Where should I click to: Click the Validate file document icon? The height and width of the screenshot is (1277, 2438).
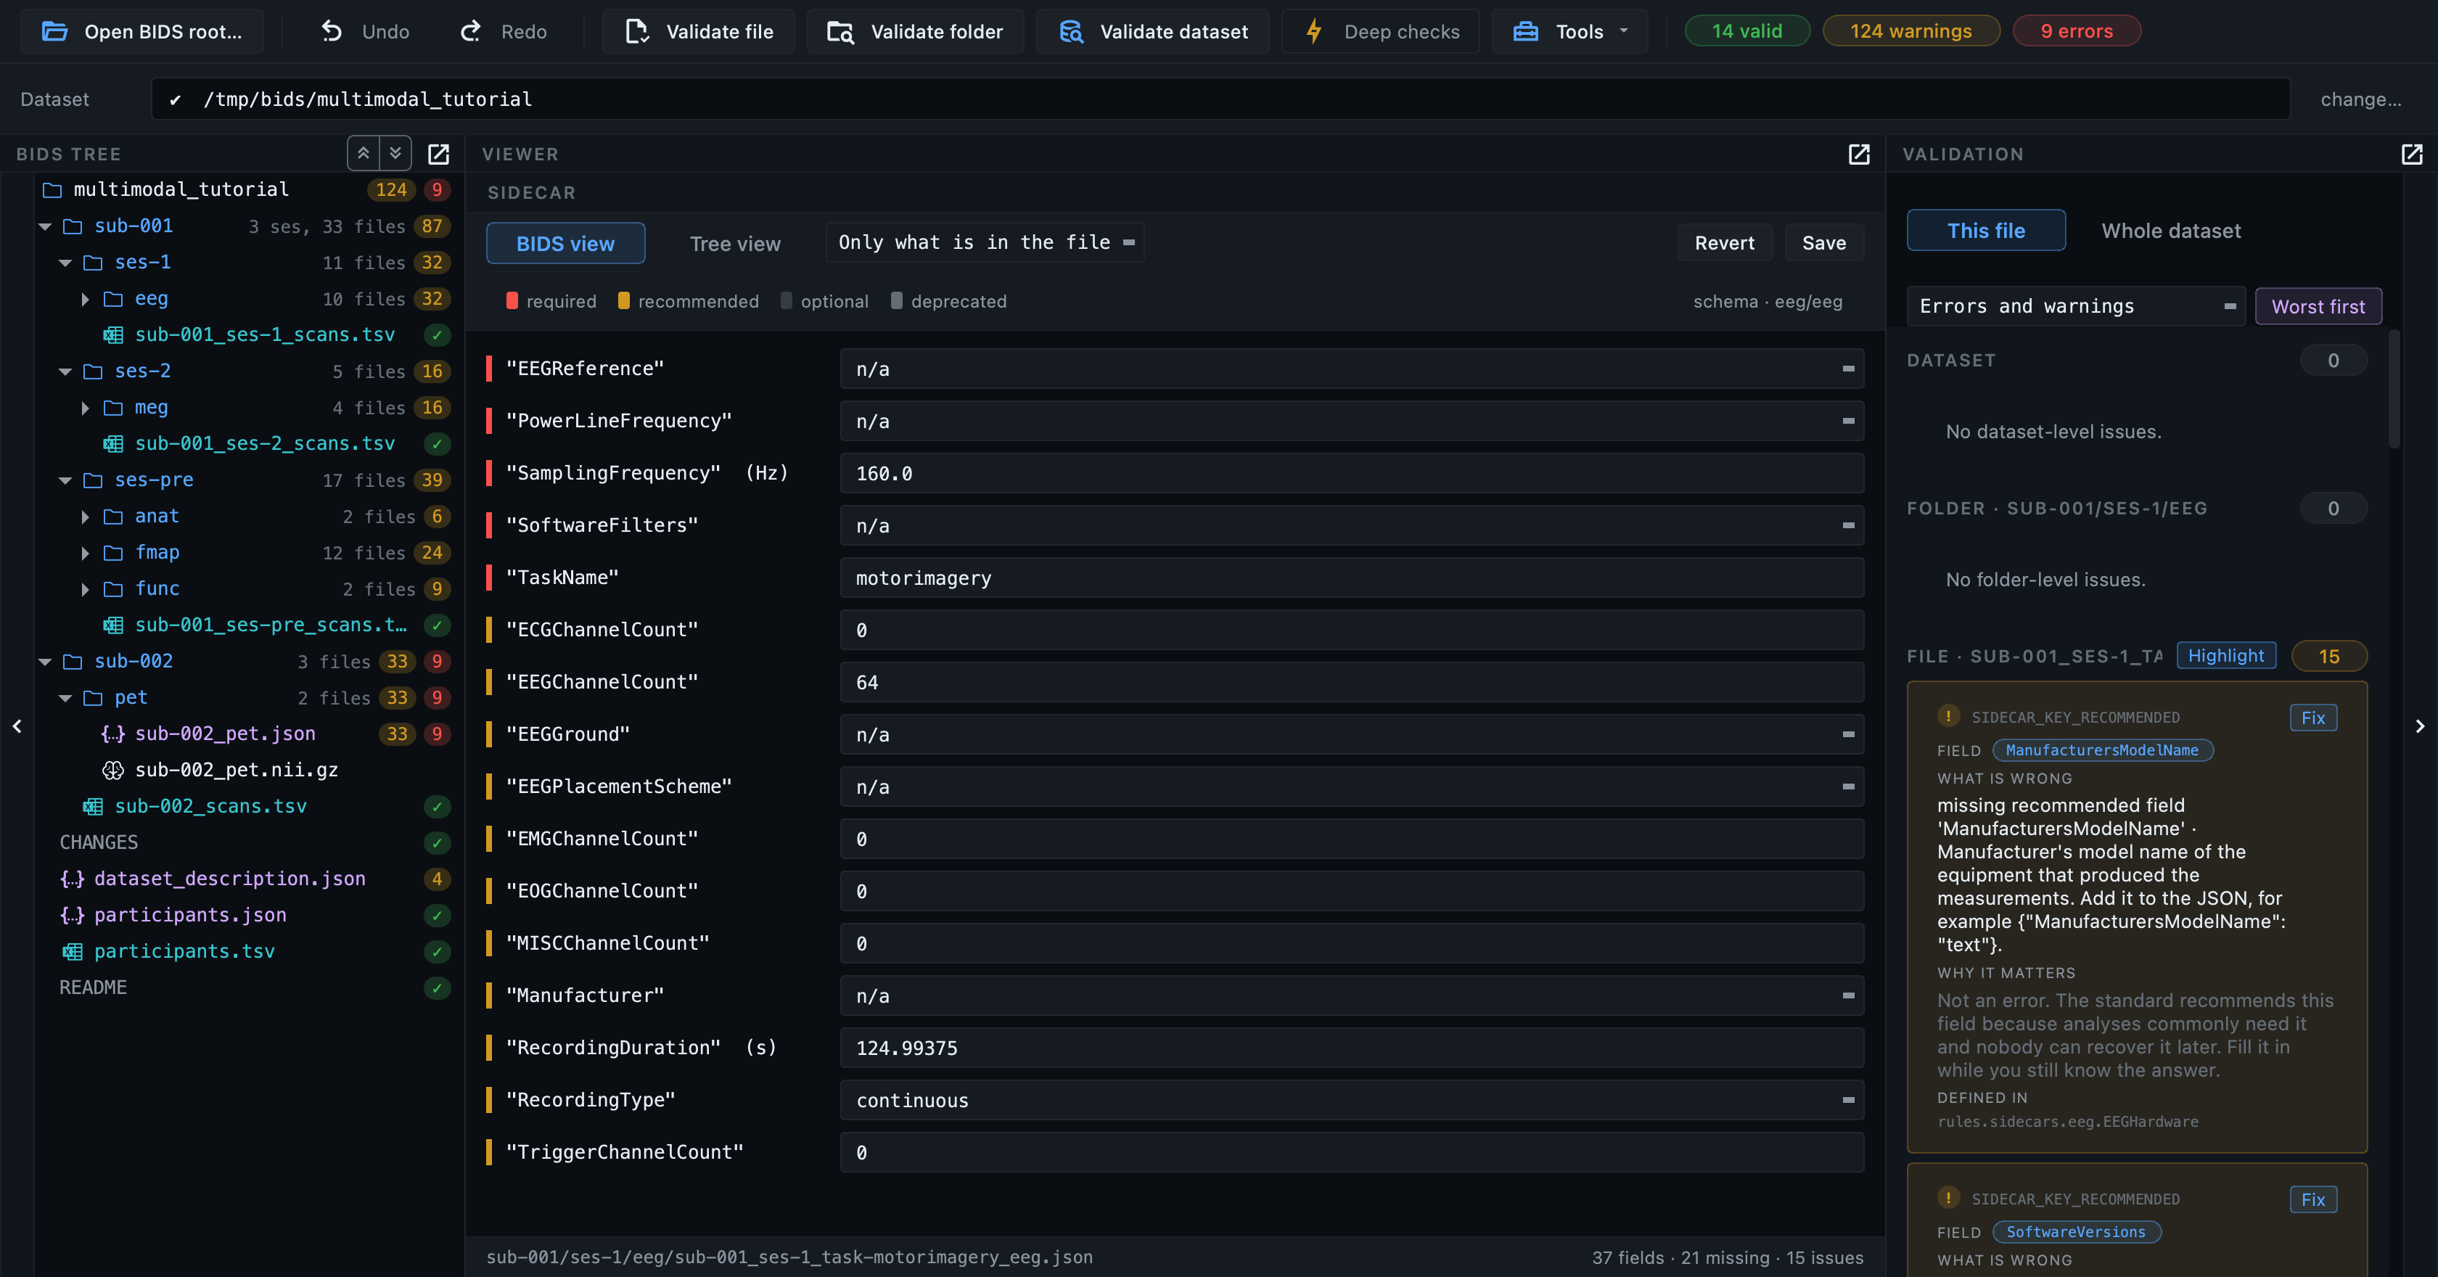tap(637, 31)
